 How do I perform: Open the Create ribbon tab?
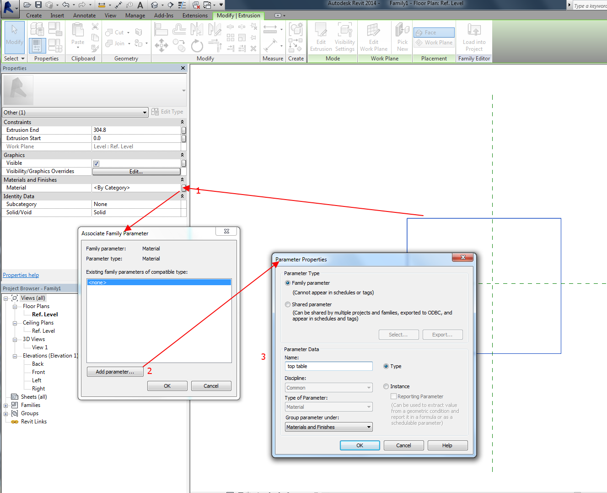tap(34, 16)
